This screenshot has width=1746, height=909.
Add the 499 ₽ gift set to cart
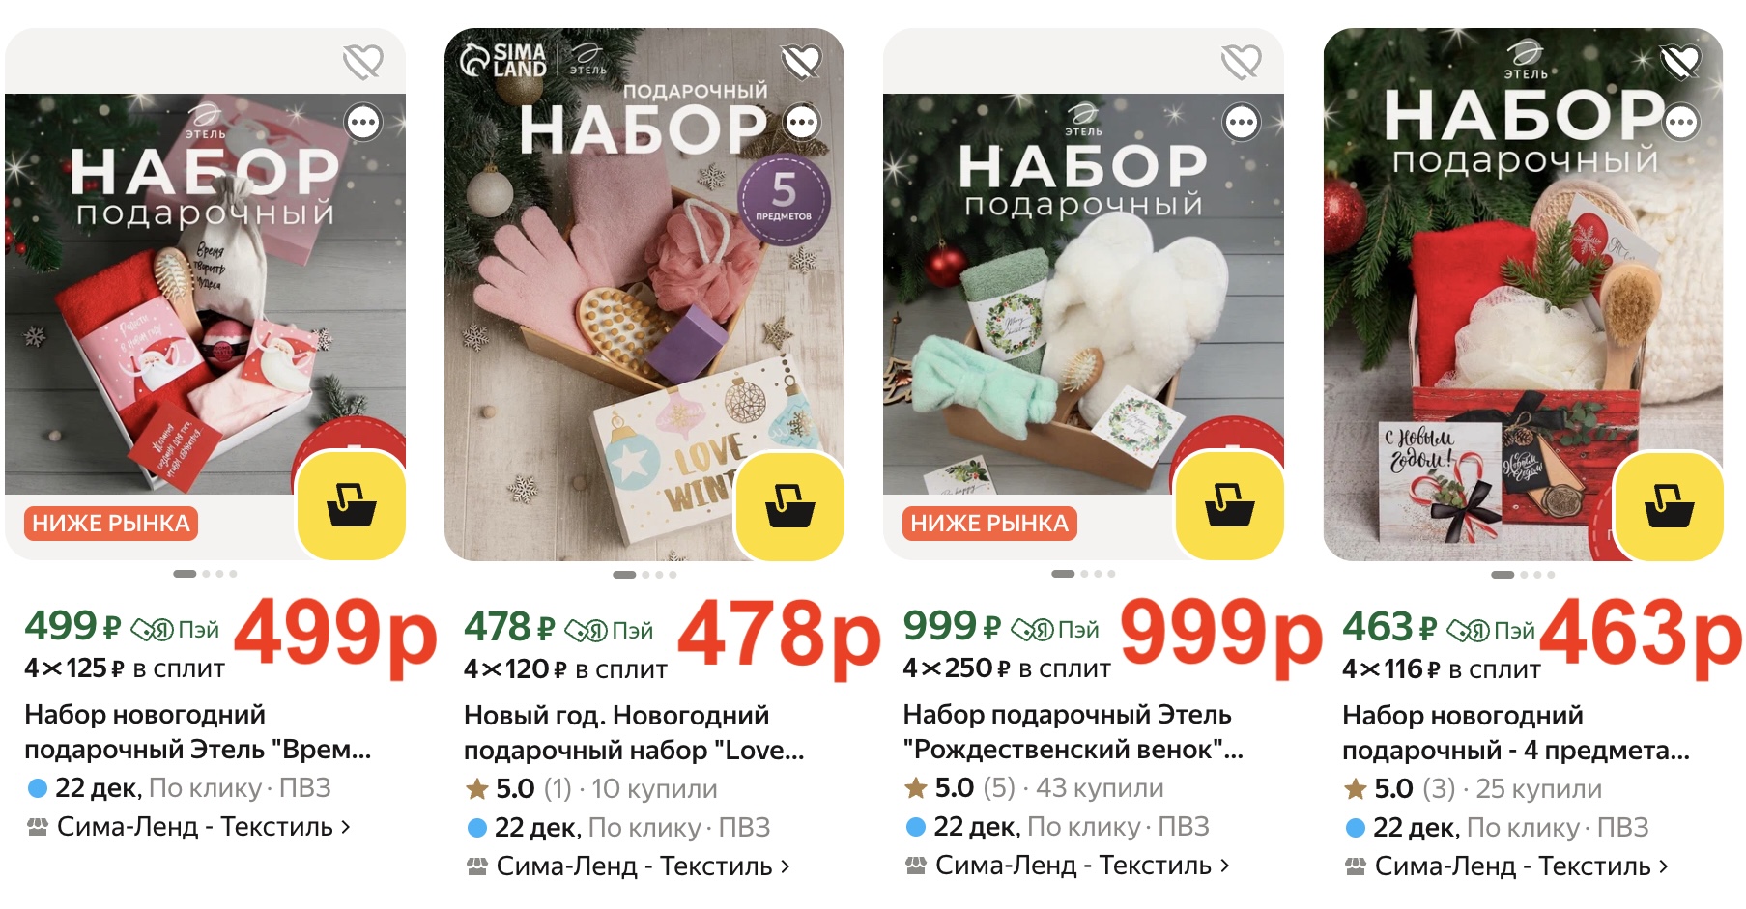[x=352, y=506]
